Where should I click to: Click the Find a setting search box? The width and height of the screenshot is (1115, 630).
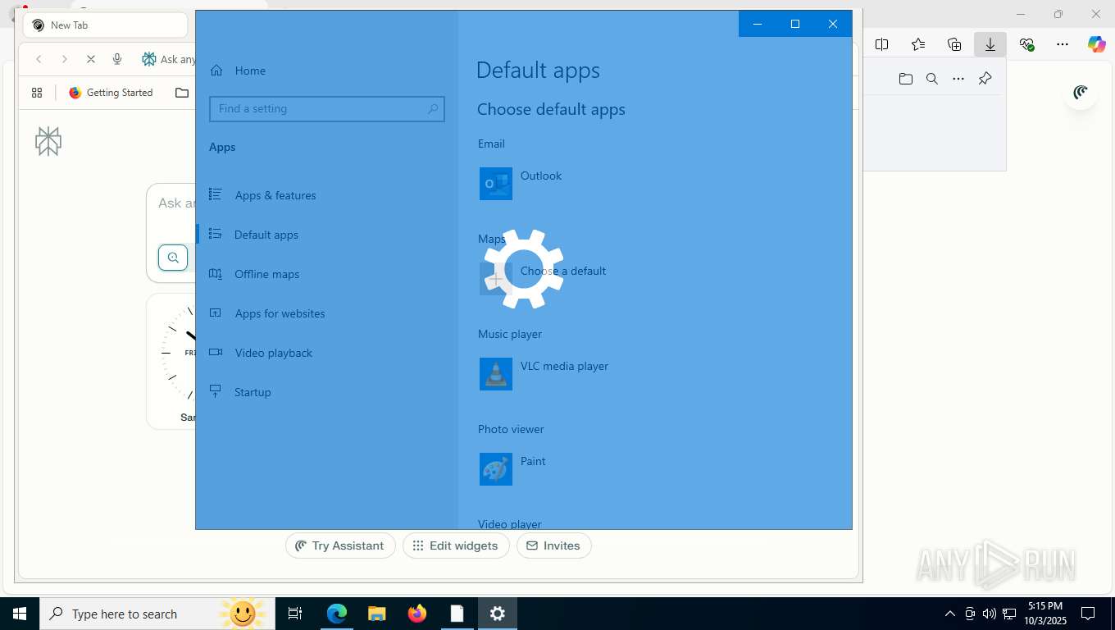click(x=326, y=108)
